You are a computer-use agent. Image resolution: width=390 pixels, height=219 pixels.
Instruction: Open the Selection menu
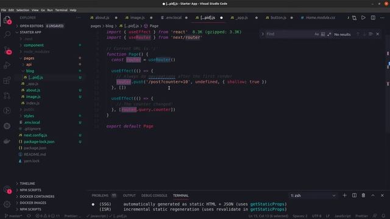[23, 10]
